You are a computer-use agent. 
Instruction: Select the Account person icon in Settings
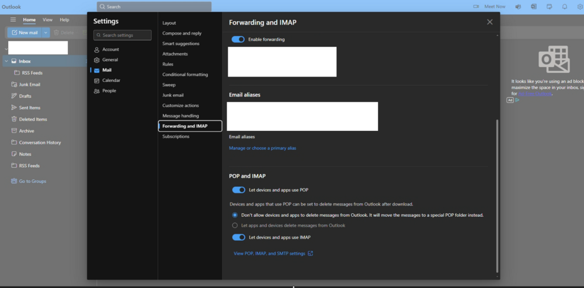point(97,50)
